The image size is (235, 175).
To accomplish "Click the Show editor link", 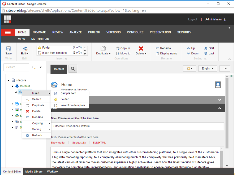I will pos(58,143).
